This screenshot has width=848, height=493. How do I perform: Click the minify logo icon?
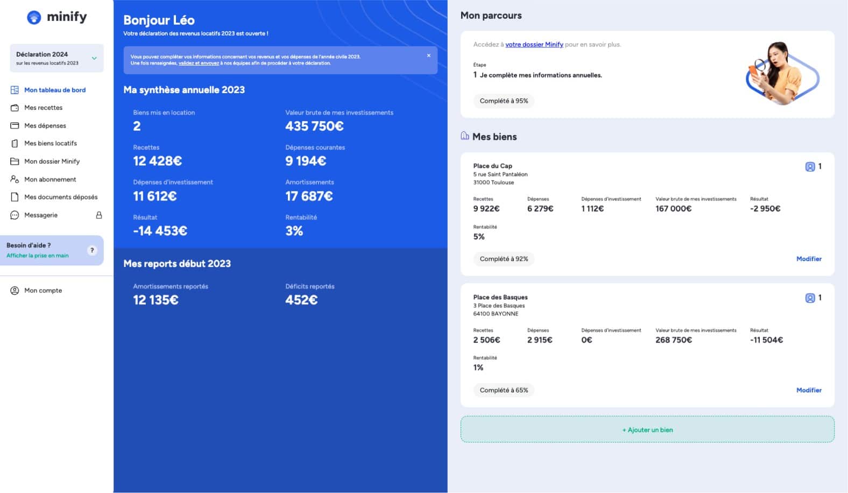point(34,17)
